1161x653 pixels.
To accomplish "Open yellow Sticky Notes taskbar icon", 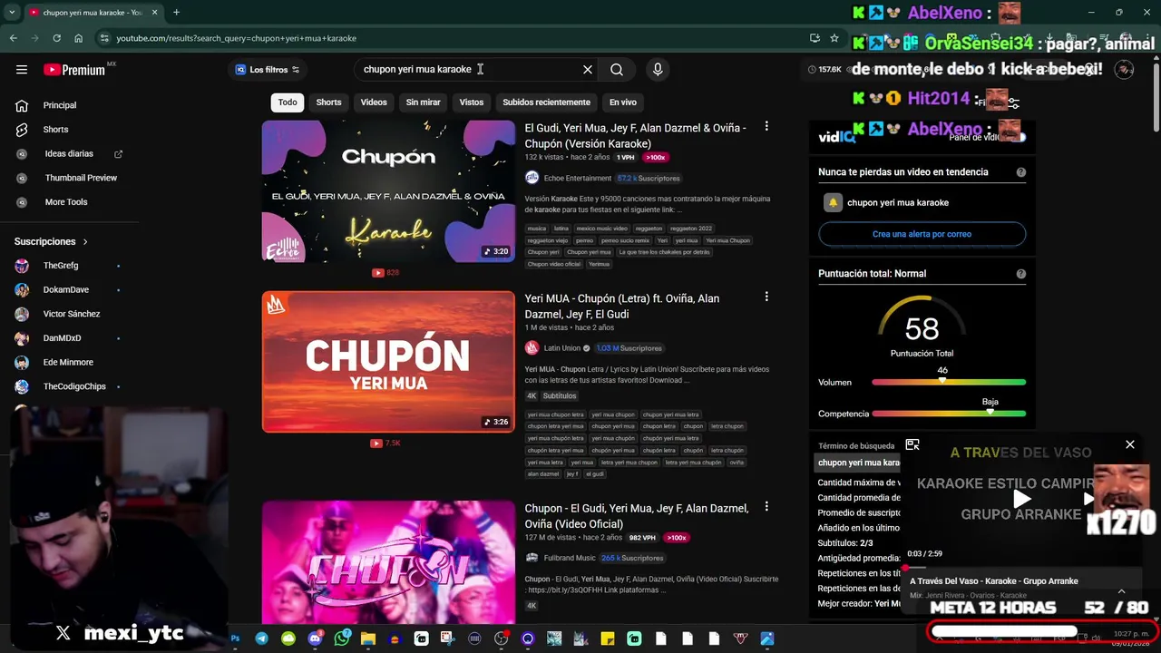I will click(x=608, y=638).
